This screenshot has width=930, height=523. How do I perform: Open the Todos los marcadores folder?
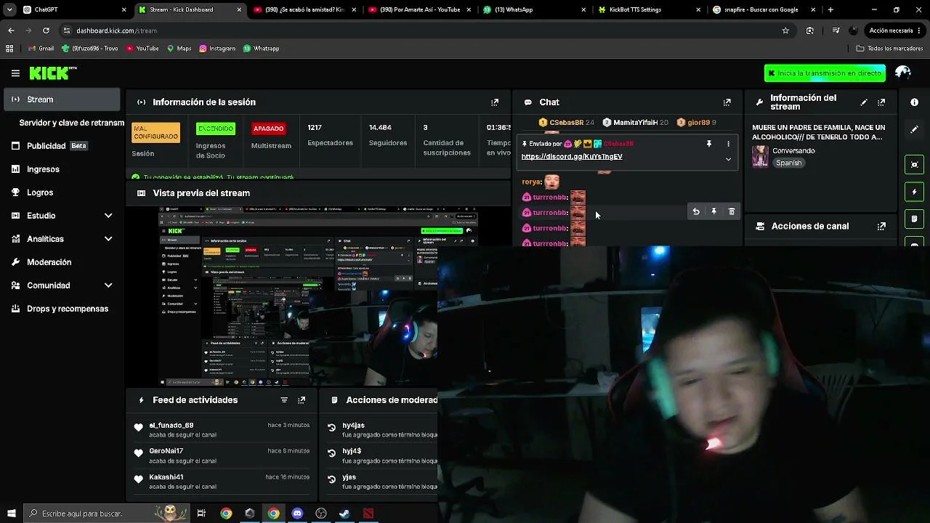tap(889, 49)
